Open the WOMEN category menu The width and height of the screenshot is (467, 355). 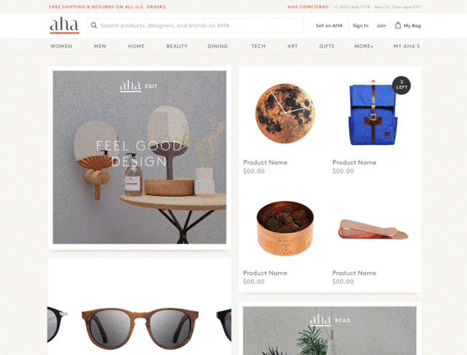(x=61, y=46)
